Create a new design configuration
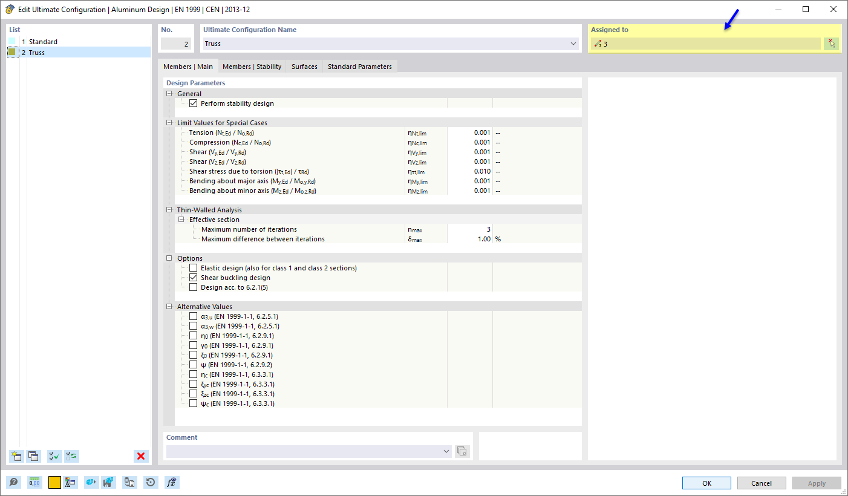This screenshot has width=848, height=496. click(x=16, y=456)
